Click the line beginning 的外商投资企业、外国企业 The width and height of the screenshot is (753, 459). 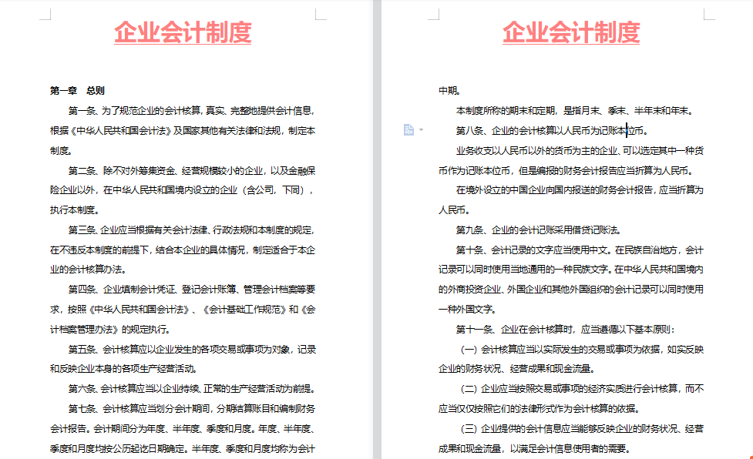point(571,290)
